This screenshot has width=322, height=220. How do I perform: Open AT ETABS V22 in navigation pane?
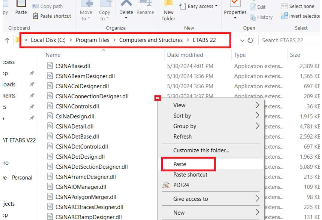[19, 140]
